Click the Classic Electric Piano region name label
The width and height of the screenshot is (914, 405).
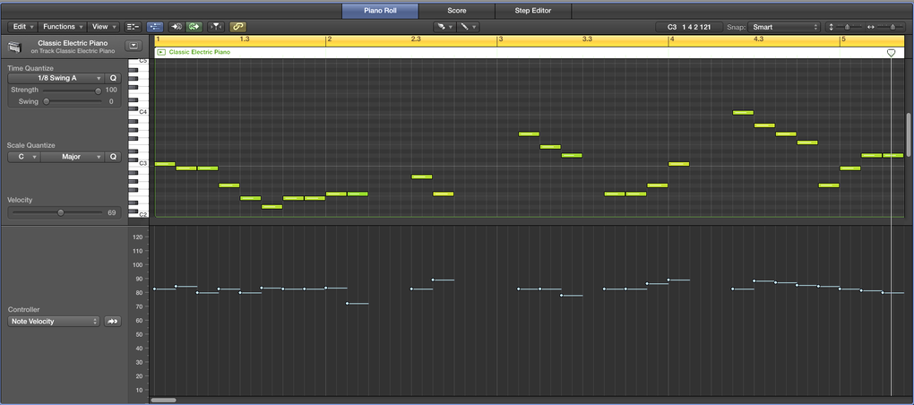point(199,53)
